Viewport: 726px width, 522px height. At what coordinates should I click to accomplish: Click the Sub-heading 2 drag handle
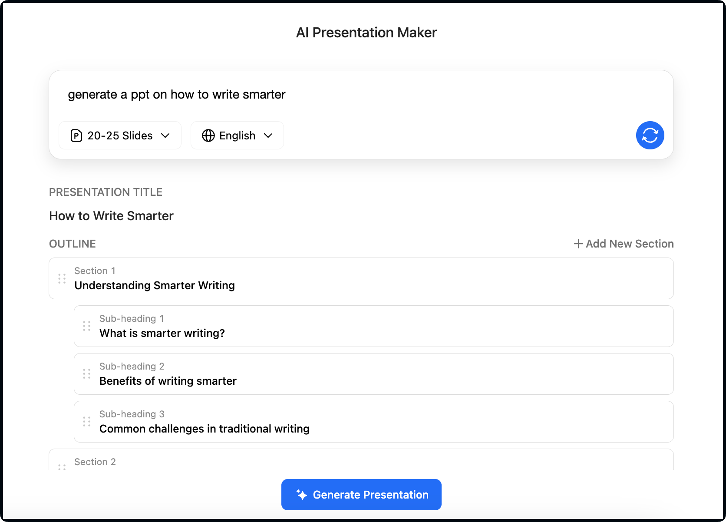87,374
